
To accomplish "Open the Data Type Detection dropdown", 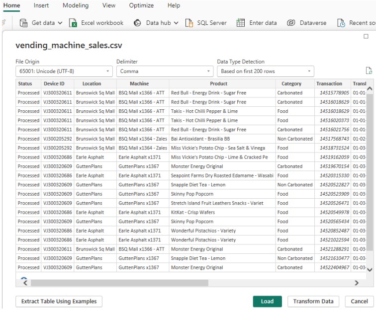I will [266, 72].
